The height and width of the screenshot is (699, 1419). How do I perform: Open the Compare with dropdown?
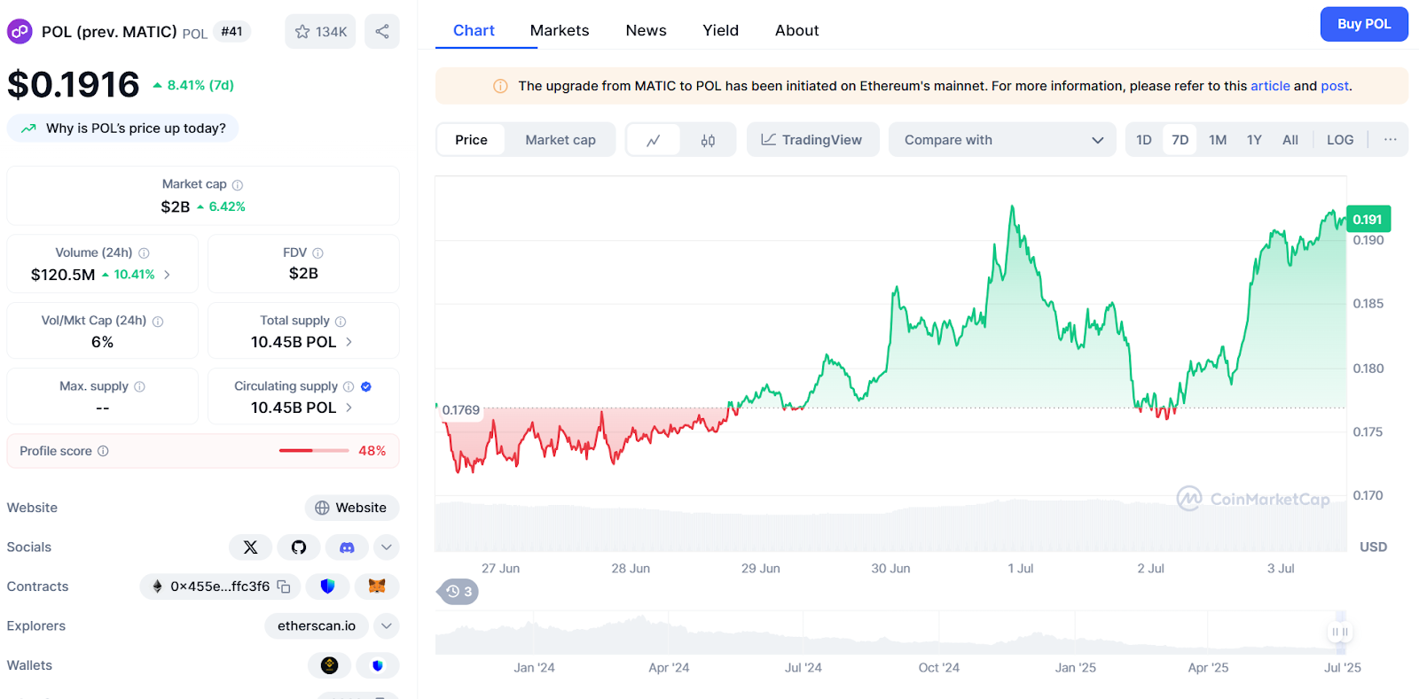(x=1002, y=140)
